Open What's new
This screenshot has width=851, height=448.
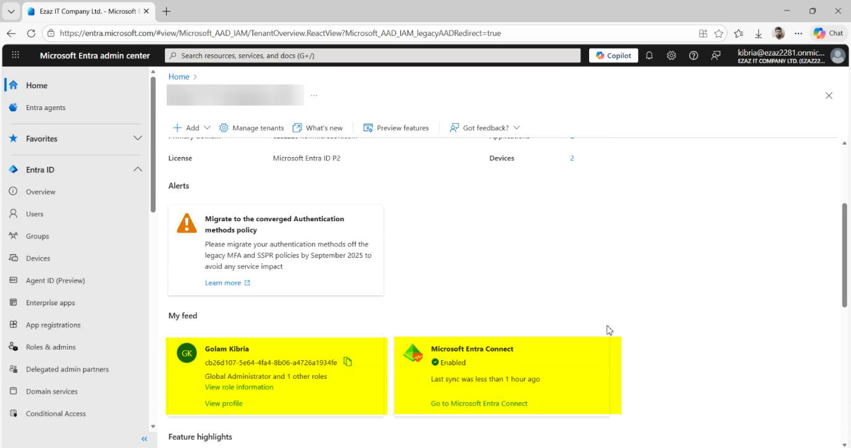(317, 128)
